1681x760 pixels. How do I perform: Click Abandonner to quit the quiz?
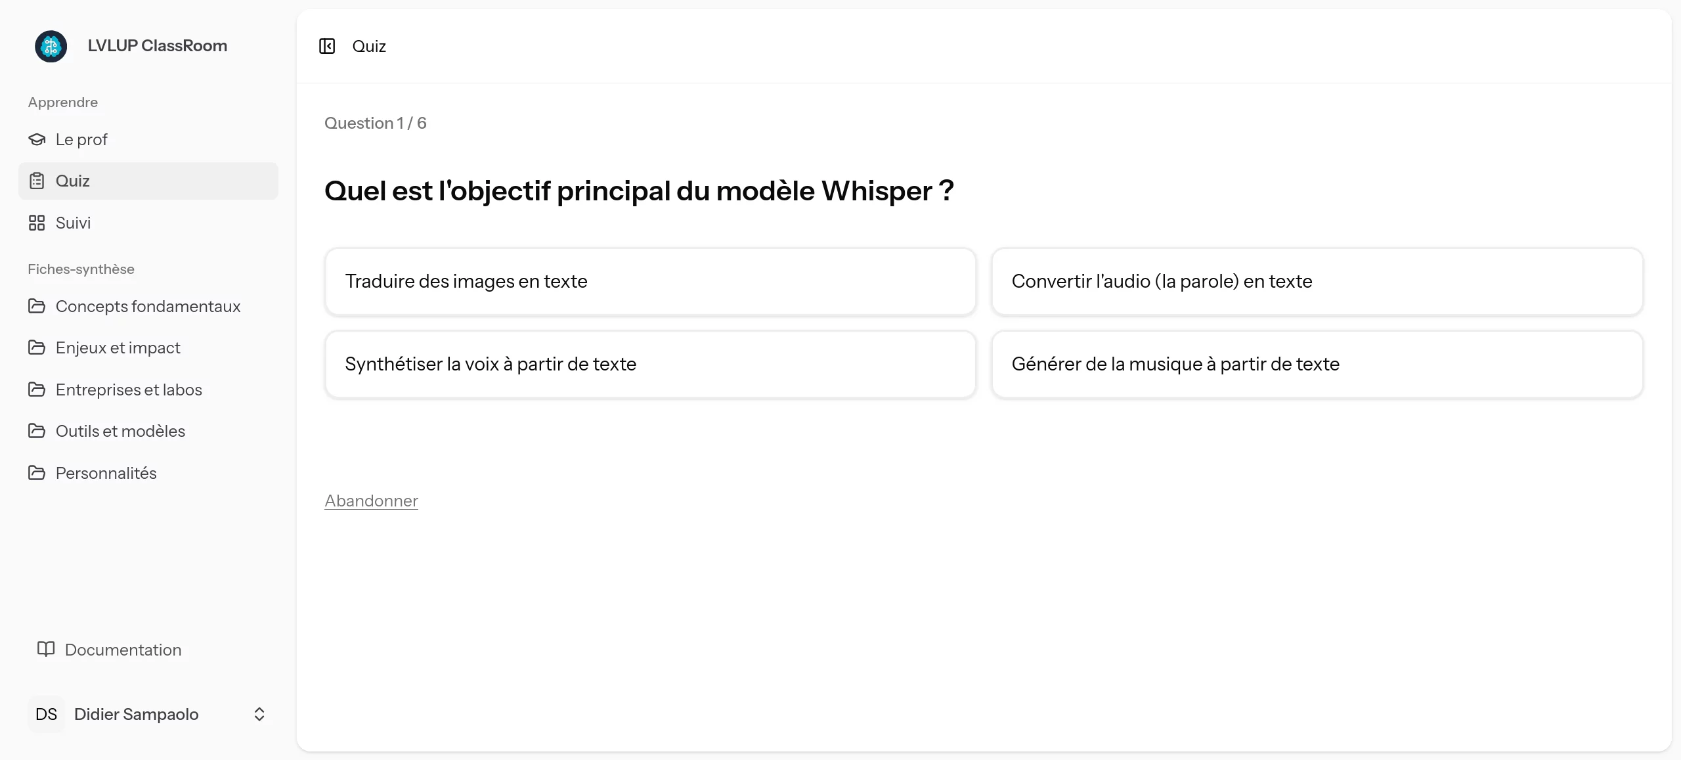click(x=370, y=500)
